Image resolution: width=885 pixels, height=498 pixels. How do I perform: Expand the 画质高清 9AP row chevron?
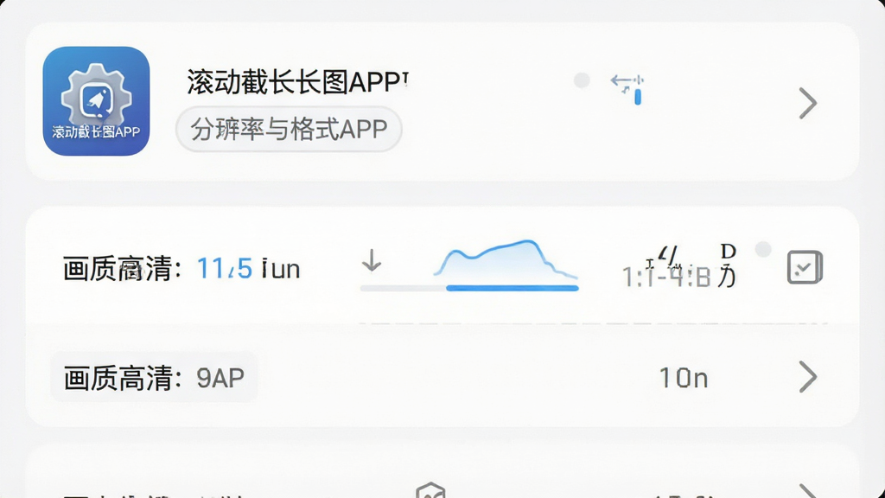click(x=808, y=377)
